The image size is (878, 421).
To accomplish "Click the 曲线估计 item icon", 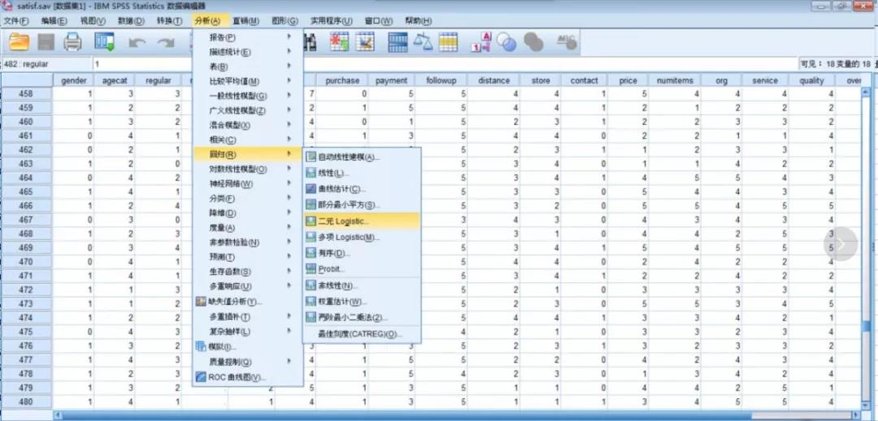I will 311,190.
